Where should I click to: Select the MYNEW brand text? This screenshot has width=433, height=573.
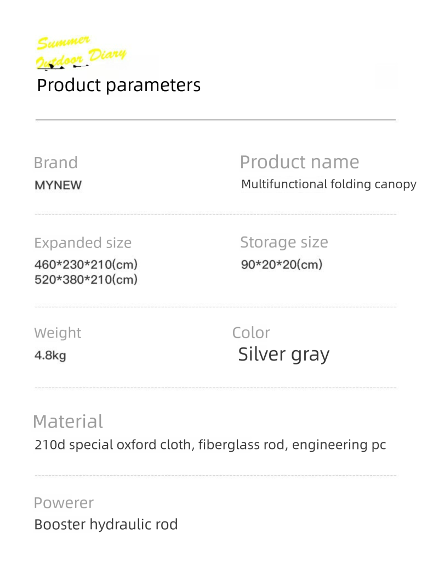pos(58,186)
